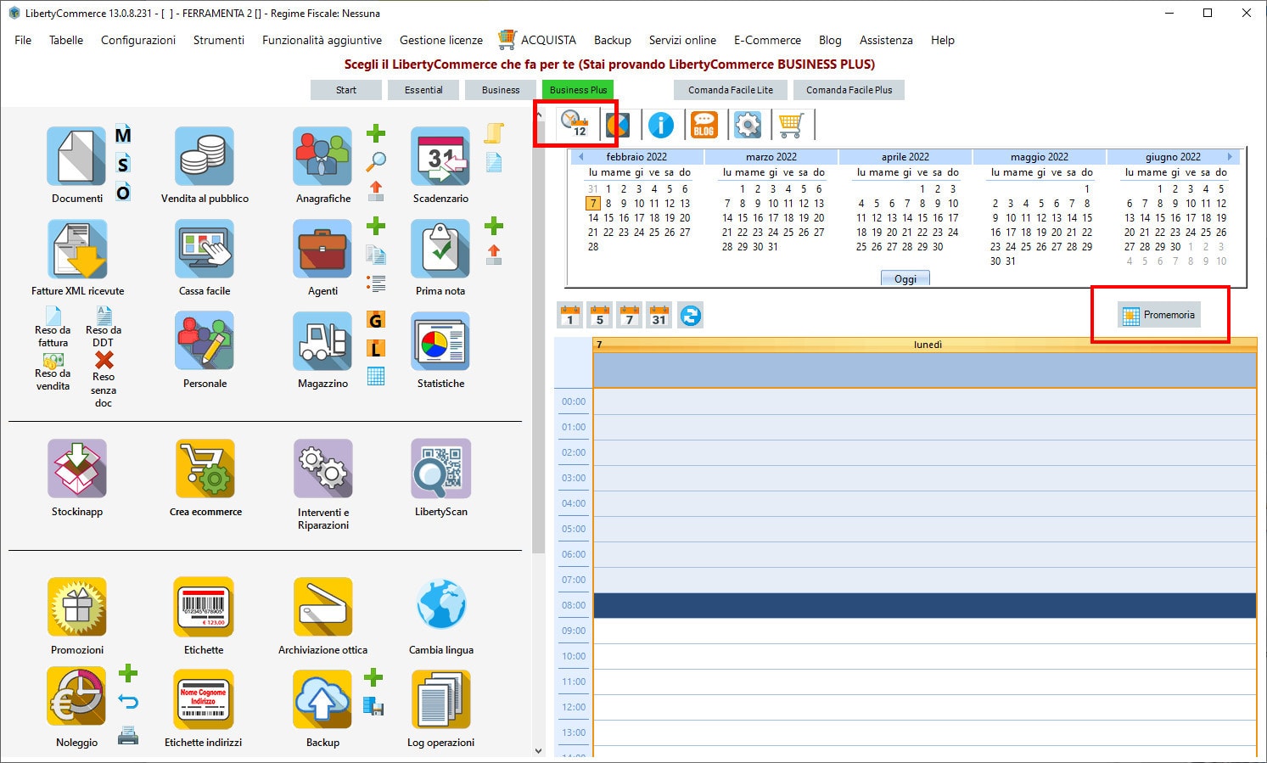Open Interventi e Riparazioni
Screen dimensions: 1267x763
pyautogui.click(x=322, y=468)
